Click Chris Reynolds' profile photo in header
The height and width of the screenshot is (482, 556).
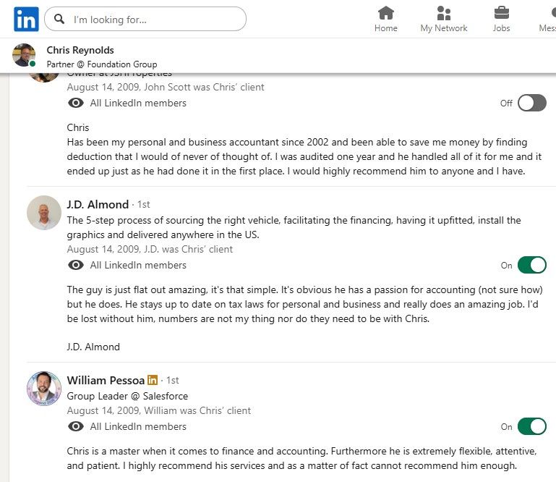(x=24, y=55)
